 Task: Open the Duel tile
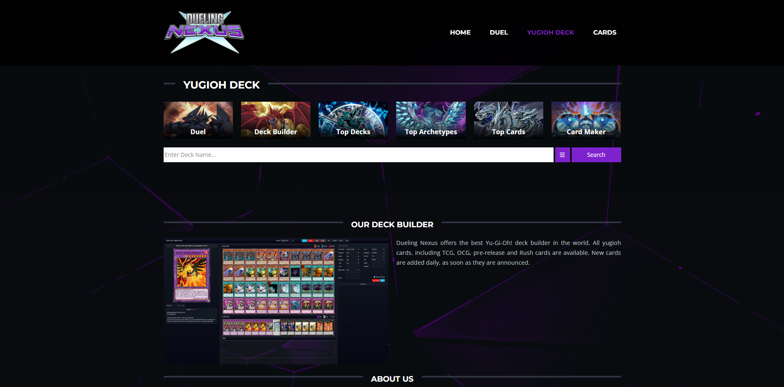[198, 120]
